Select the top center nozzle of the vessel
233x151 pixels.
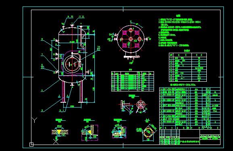point(73,26)
